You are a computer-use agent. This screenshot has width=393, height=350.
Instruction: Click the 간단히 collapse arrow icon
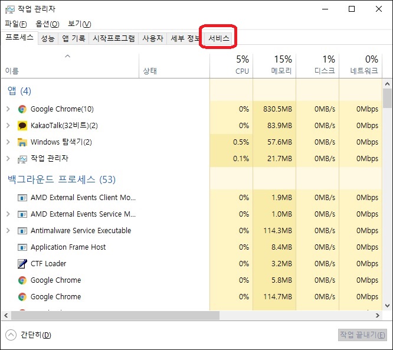pos(11,335)
